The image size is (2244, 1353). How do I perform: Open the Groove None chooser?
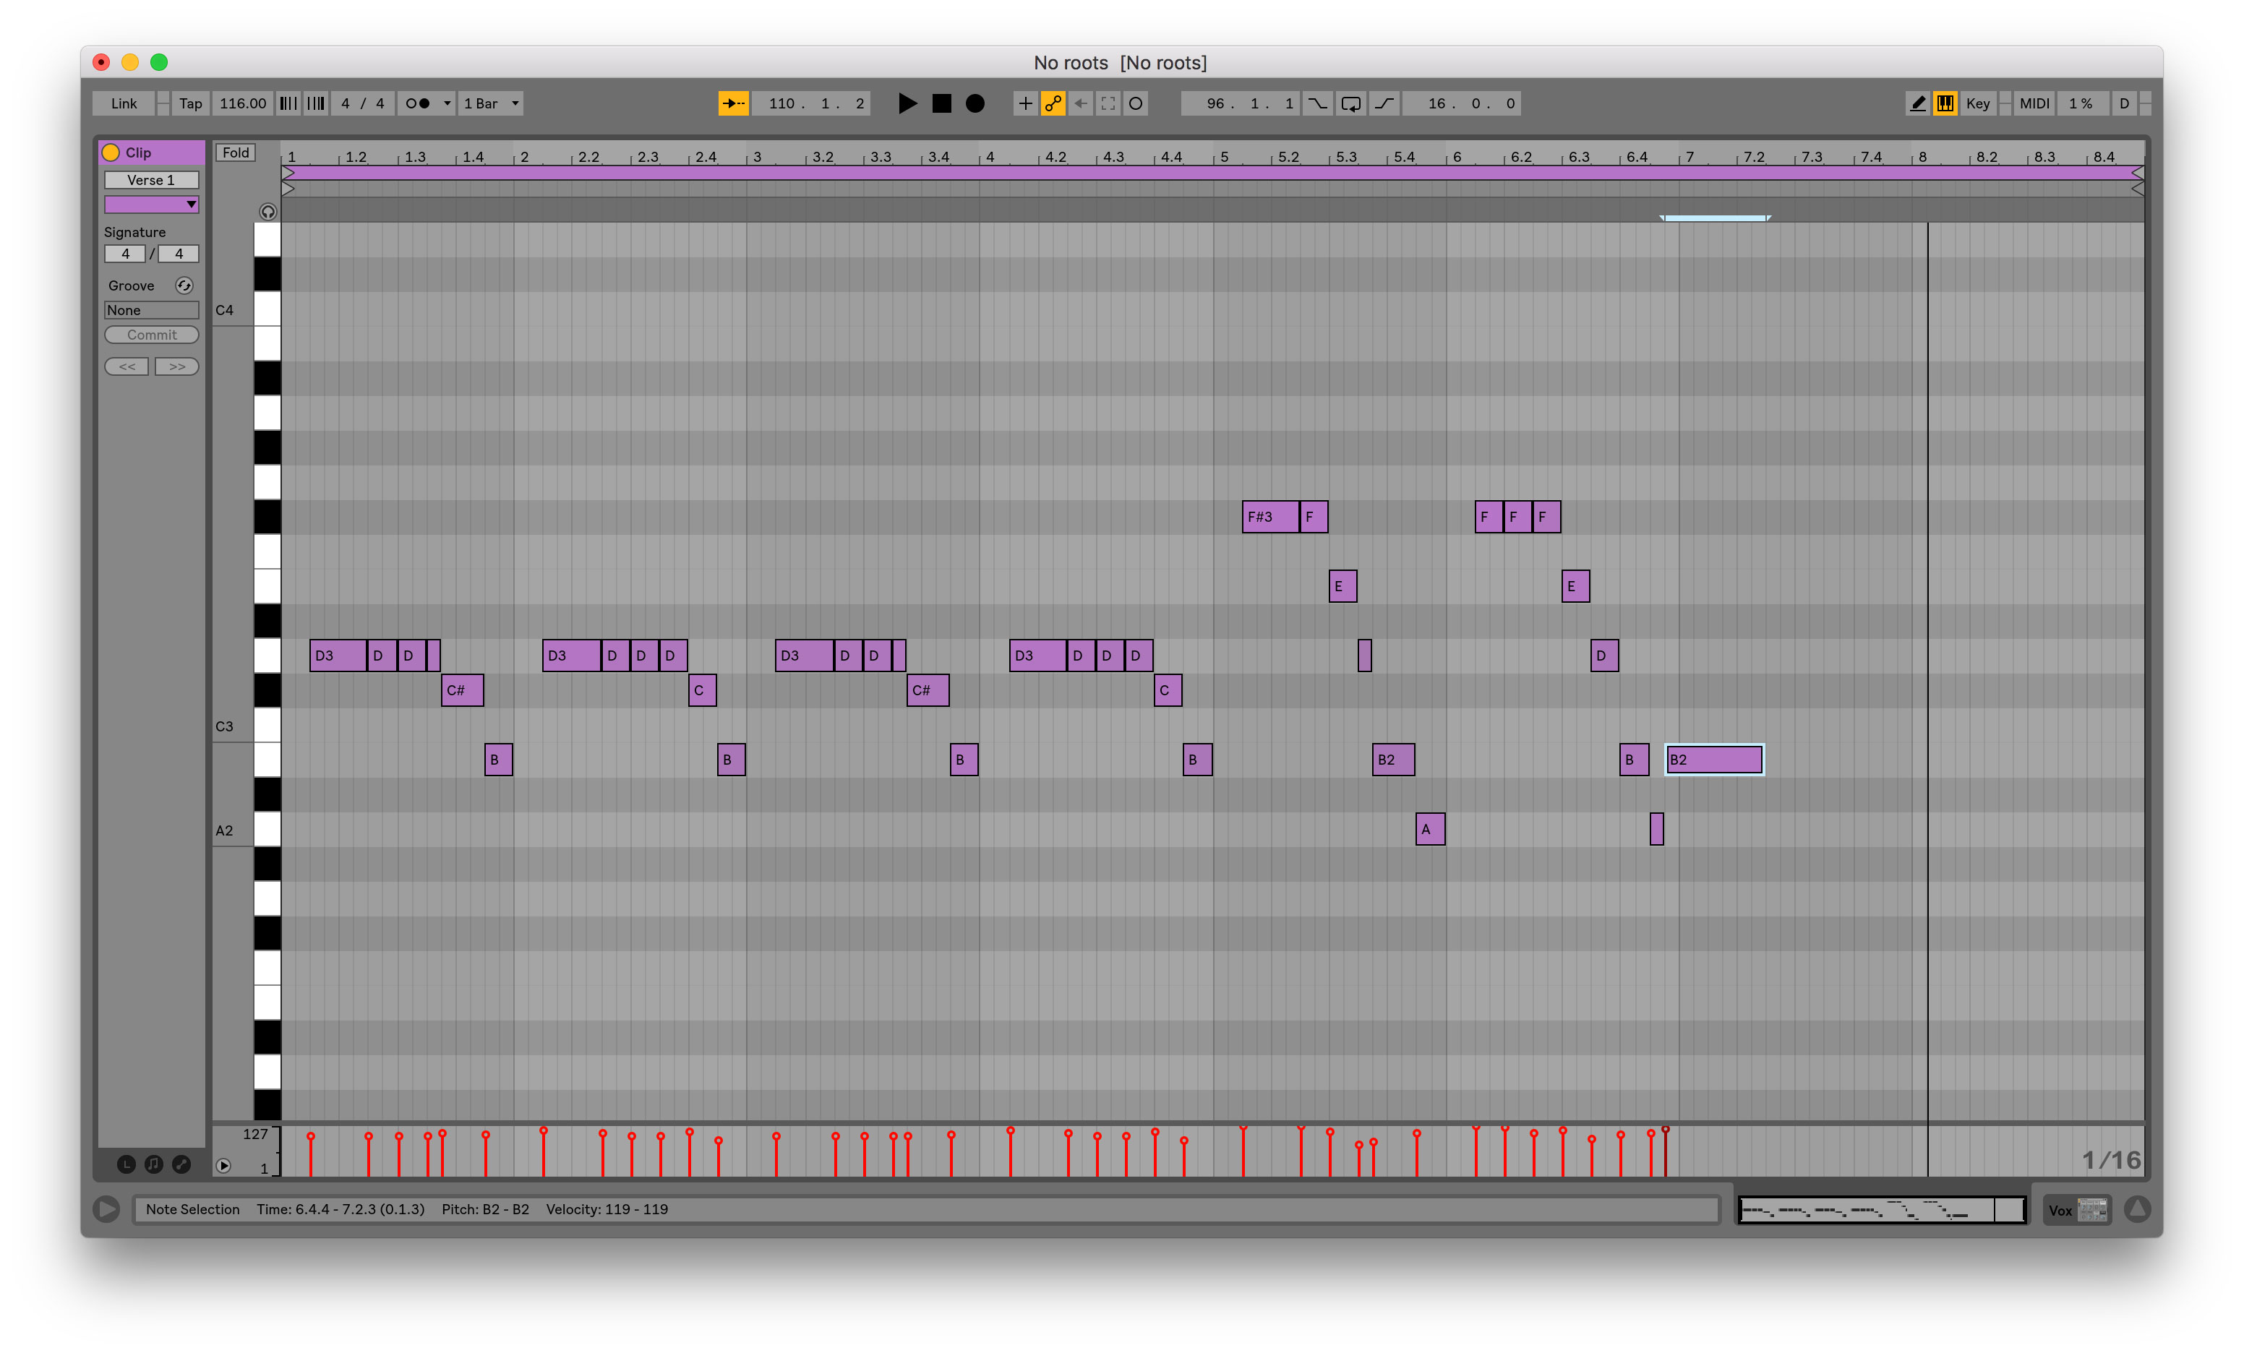(150, 311)
